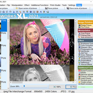Viewport: 93px width, 93px height.
Task: Click the Sharpen / Blur toolbar icon
Action: pyautogui.click(x=30, y=12)
